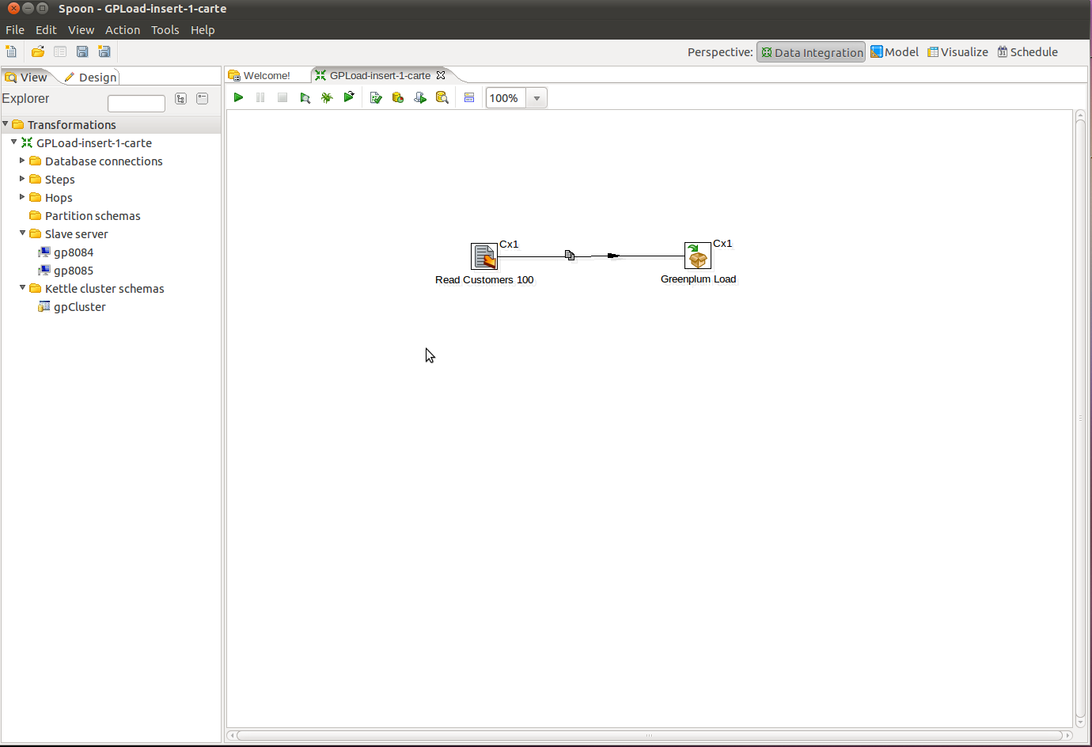Verify this transformation

tap(376, 97)
